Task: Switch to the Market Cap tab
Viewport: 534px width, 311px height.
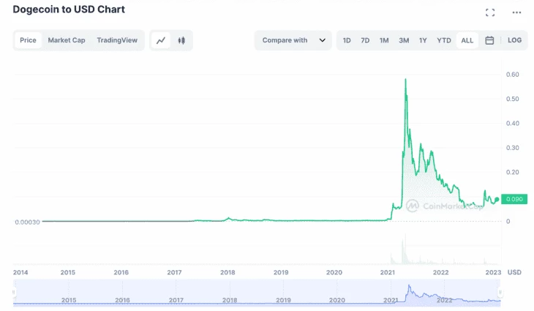Action: [x=67, y=40]
